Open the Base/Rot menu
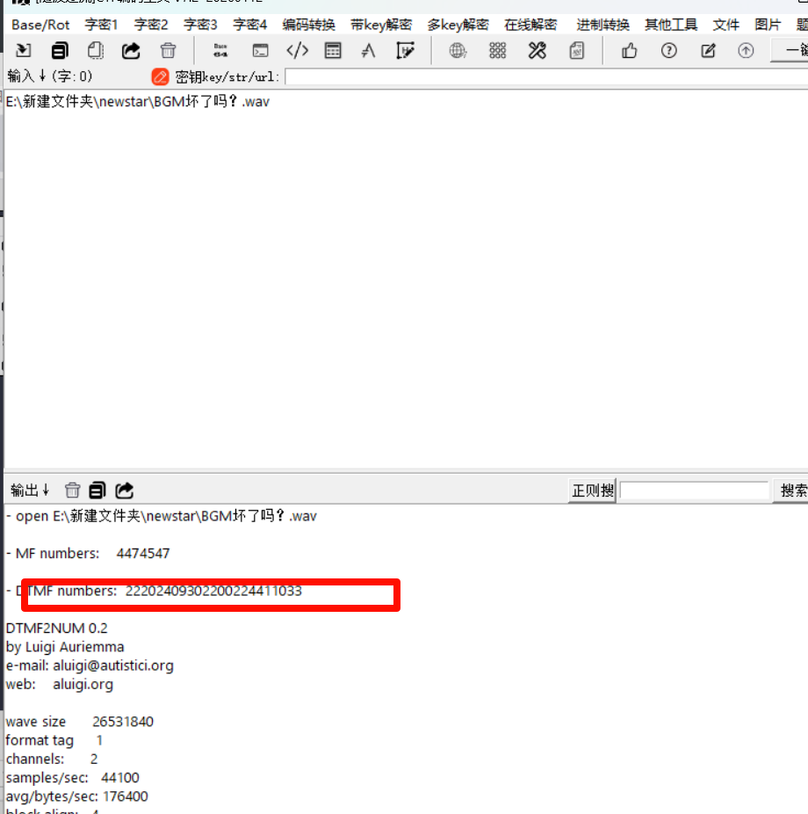Image resolution: width=808 pixels, height=814 pixels. coord(40,25)
